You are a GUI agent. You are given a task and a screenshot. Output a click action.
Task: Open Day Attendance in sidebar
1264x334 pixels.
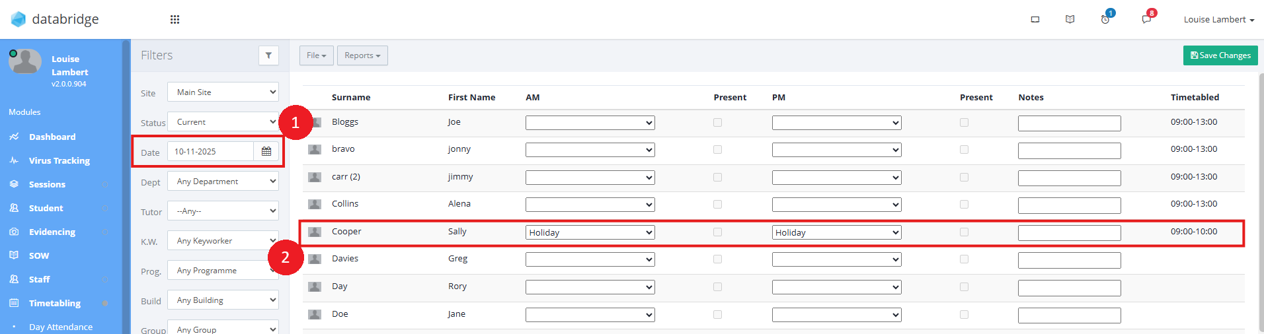pyautogui.click(x=61, y=327)
